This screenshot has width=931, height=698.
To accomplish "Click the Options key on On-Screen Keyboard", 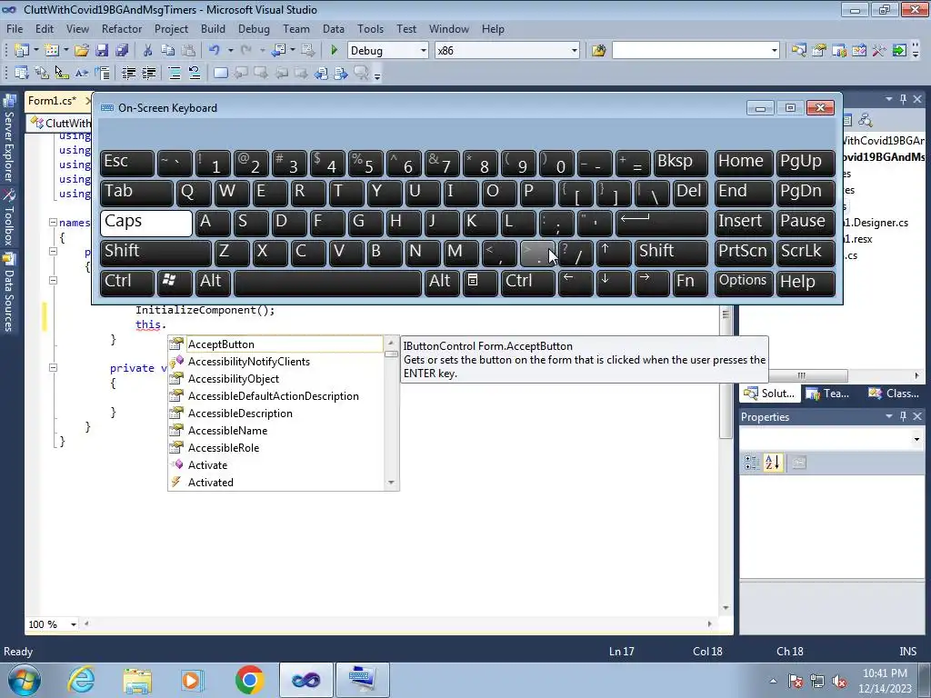I will pos(744,284).
